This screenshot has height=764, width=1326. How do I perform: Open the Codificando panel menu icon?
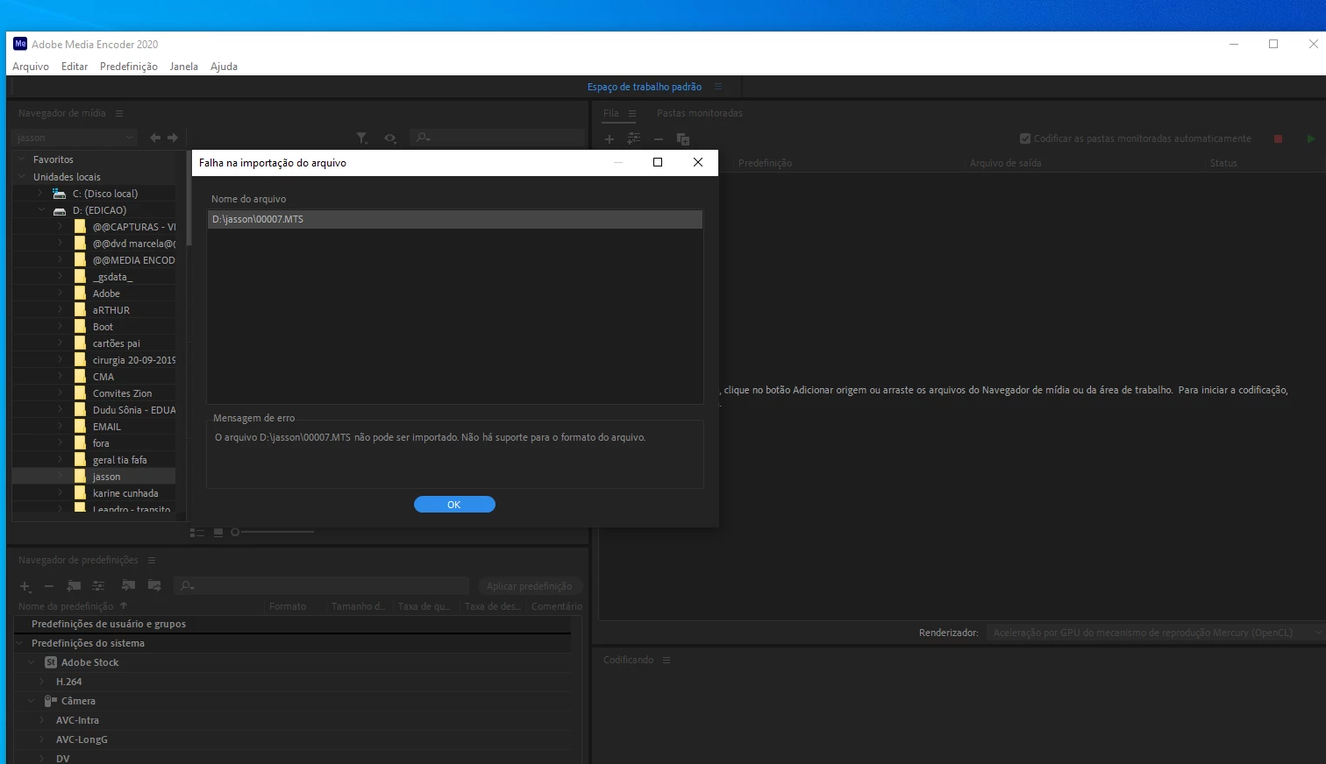667,660
